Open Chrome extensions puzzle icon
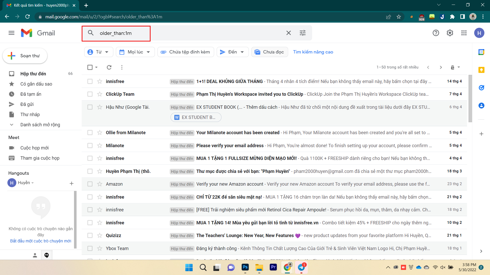The width and height of the screenshot is (490, 275). pyautogui.click(x=452, y=17)
